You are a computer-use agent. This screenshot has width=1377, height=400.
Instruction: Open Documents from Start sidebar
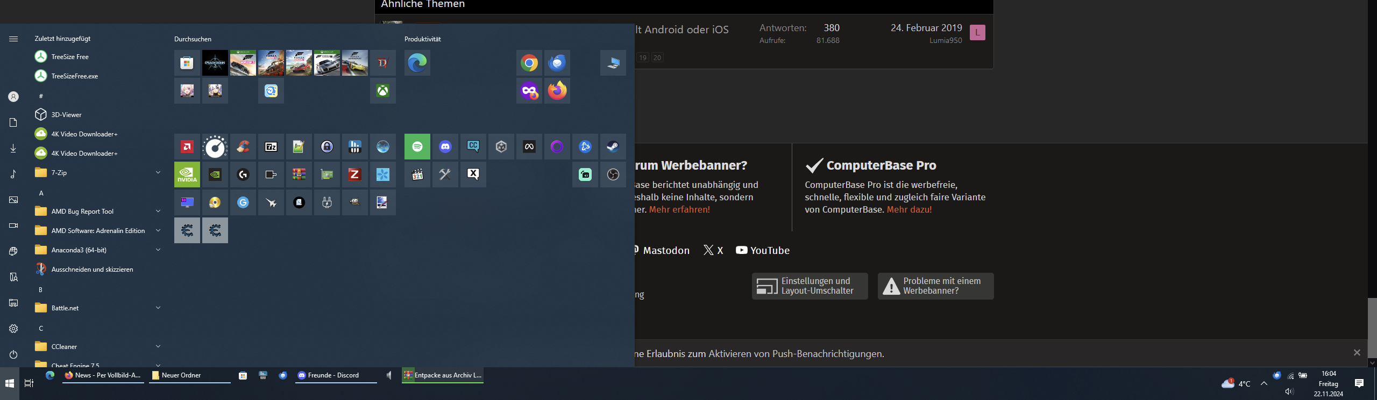[13, 122]
